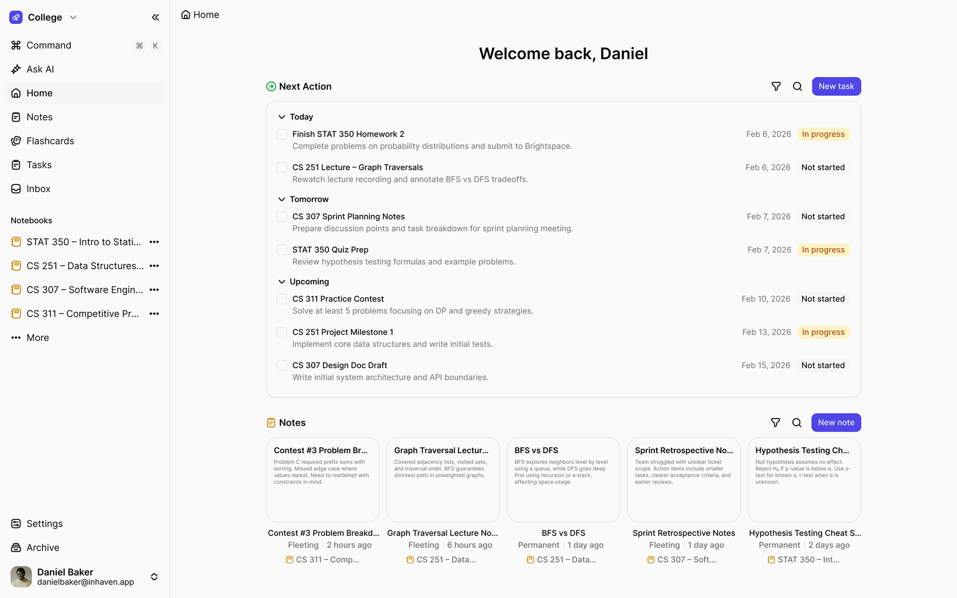Collapse the sidebar with double-chevron icon
This screenshot has height=598, width=957.
pyautogui.click(x=155, y=17)
